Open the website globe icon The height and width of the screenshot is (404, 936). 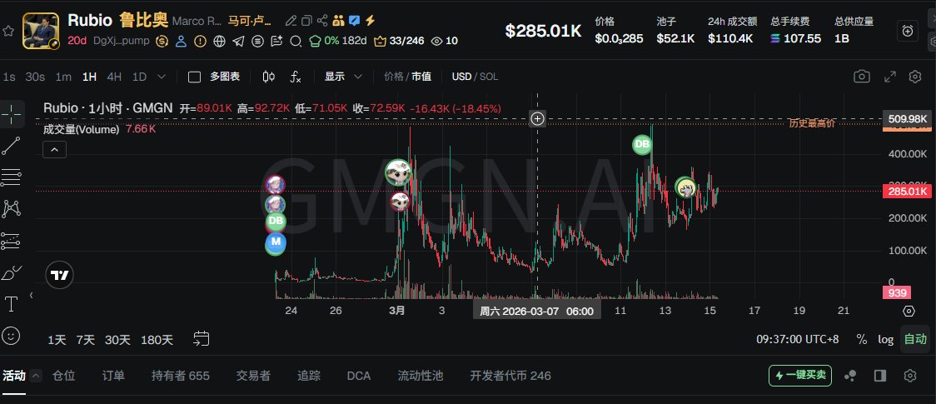219,41
